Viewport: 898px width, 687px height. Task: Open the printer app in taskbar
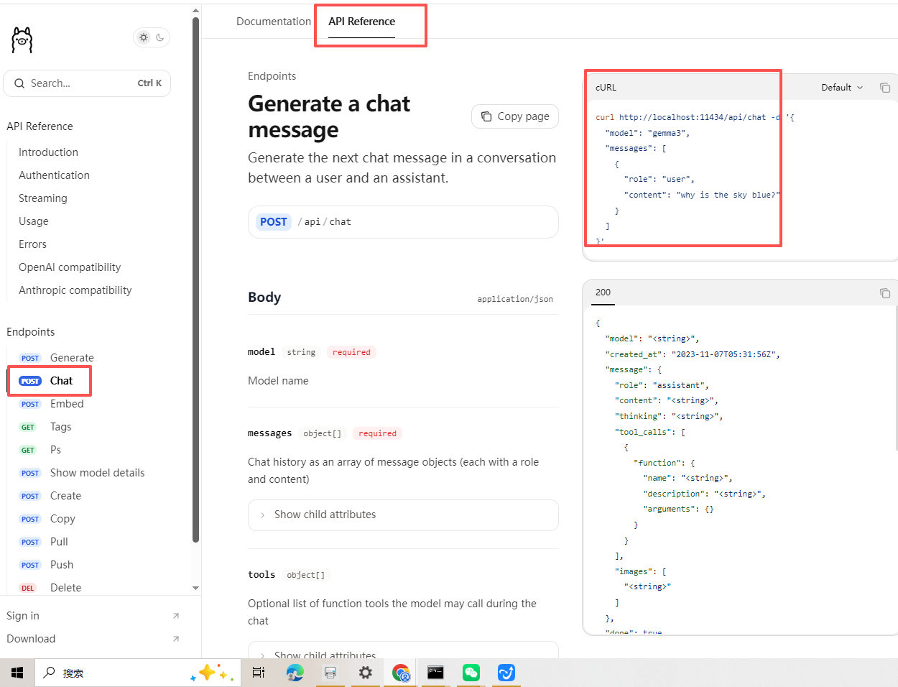coord(330,673)
